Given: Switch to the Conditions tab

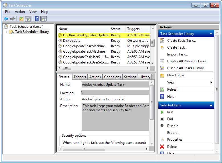Looking at the screenshot, I should tap(112, 77).
